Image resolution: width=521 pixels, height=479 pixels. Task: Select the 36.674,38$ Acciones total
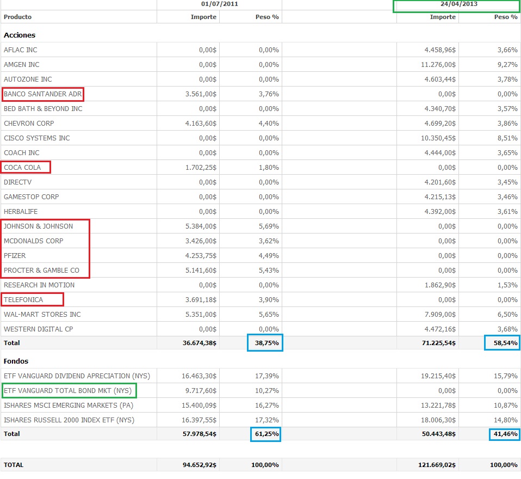(200, 343)
